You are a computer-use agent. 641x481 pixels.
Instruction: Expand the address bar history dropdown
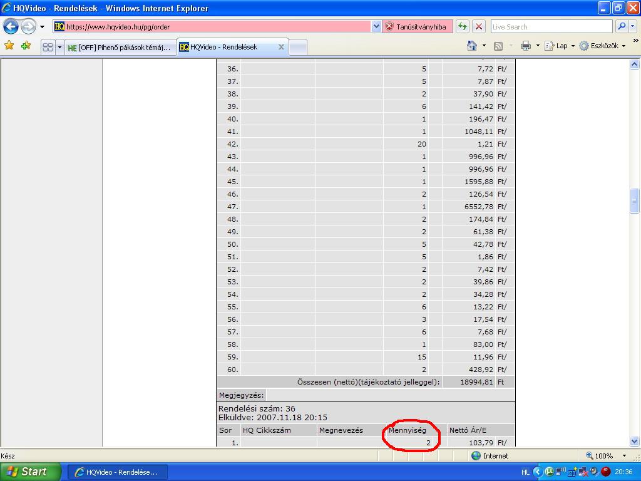pyautogui.click(x=376, y=26)
